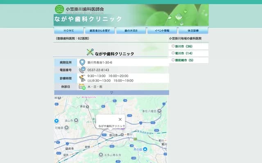Click the 茶の庭 blue shopping marker on the map
This screenshot has width=262, height=163.
click(x=145, y=149)
